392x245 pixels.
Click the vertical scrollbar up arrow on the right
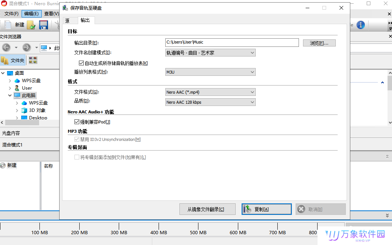click(390, 73)
